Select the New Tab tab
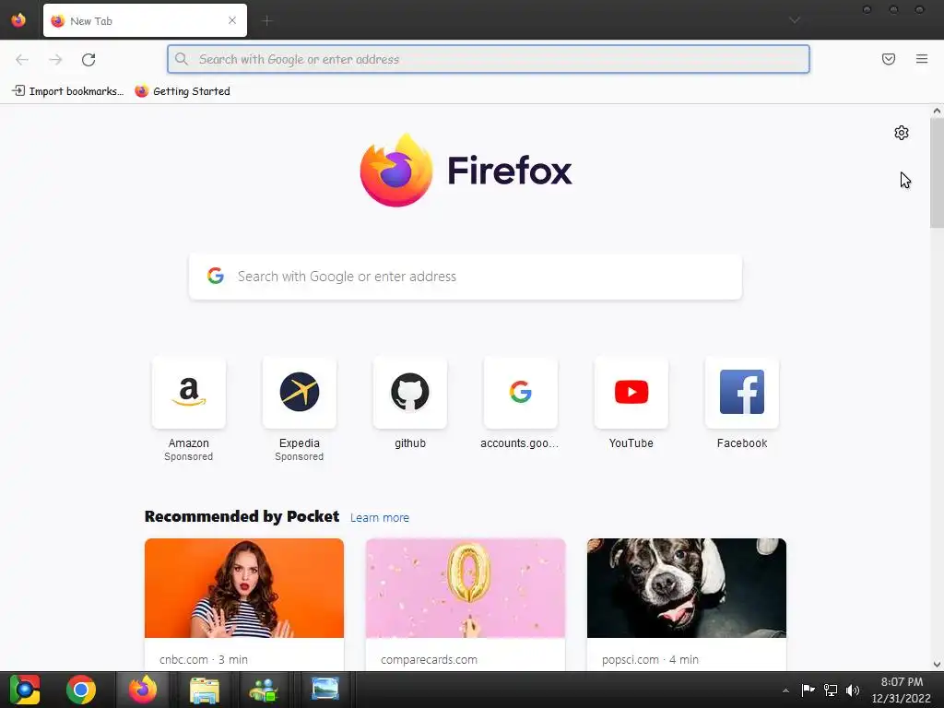The image size is (944, 708). coord(145,20)
